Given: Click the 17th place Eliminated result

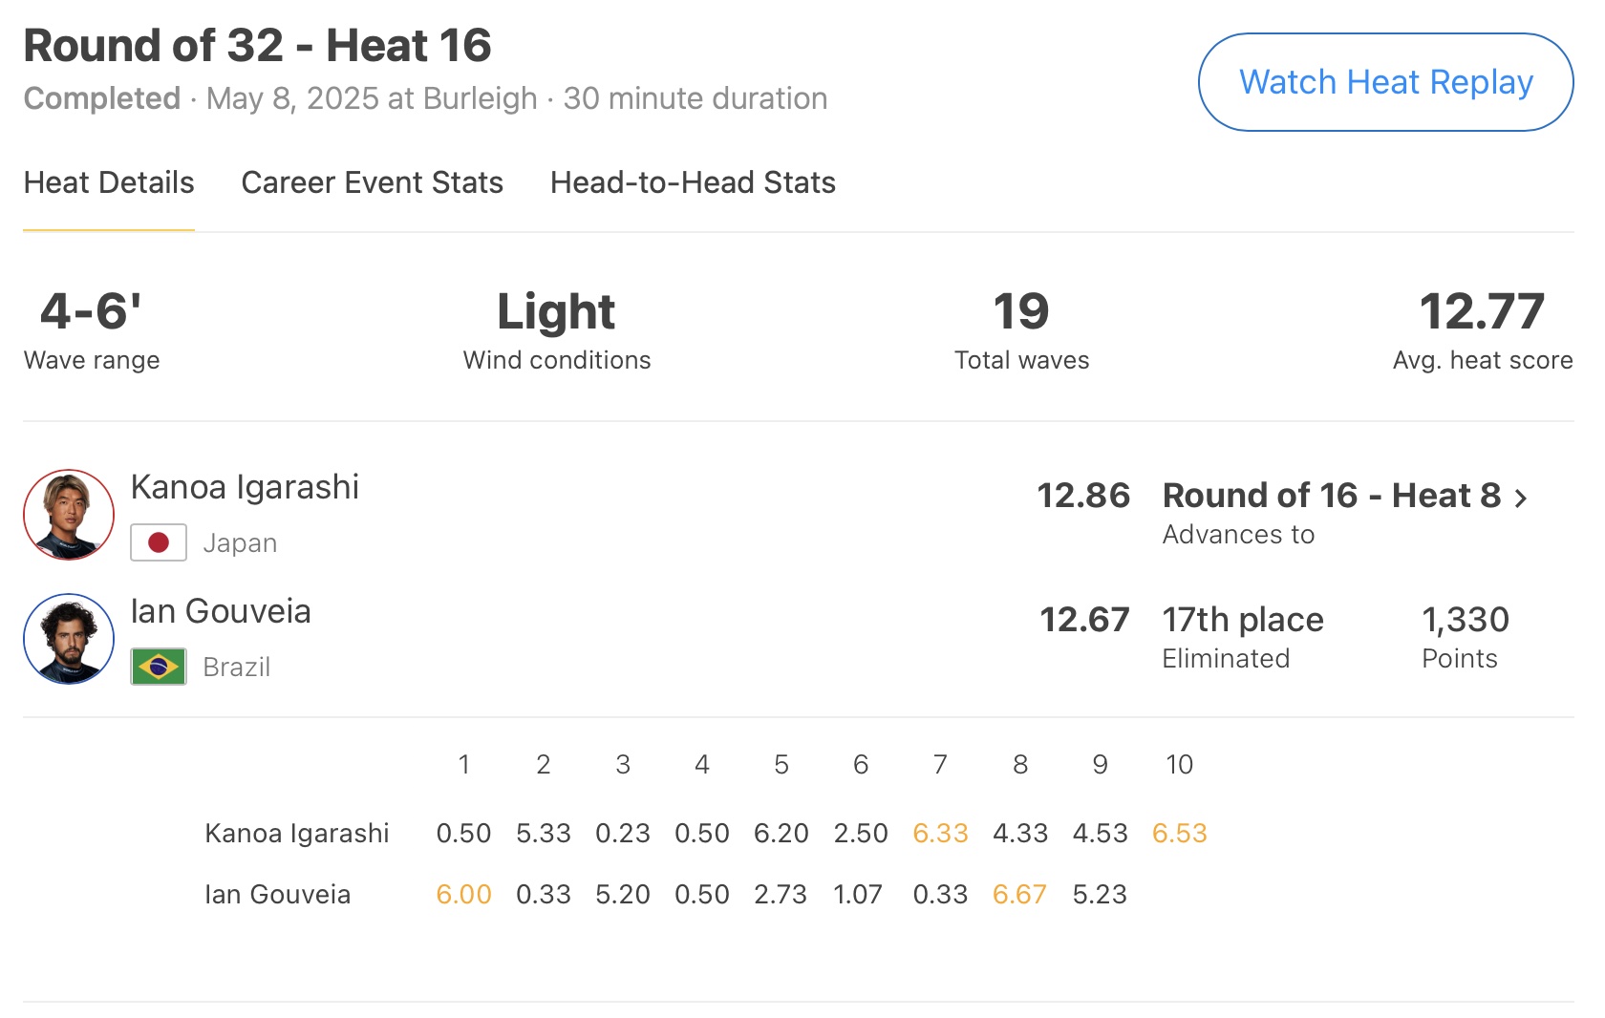Looking at the screenshot, I should click(x=1242, y=636).
